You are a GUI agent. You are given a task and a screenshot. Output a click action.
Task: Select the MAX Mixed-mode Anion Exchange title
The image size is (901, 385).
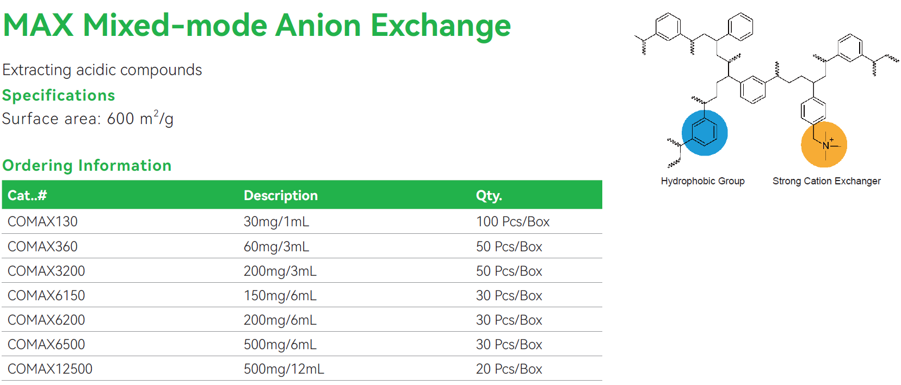pyautogui.click(x=257, y=26)
